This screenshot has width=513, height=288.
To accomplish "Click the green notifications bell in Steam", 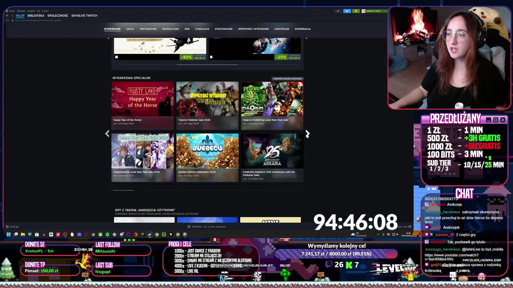I will point(356,11).
